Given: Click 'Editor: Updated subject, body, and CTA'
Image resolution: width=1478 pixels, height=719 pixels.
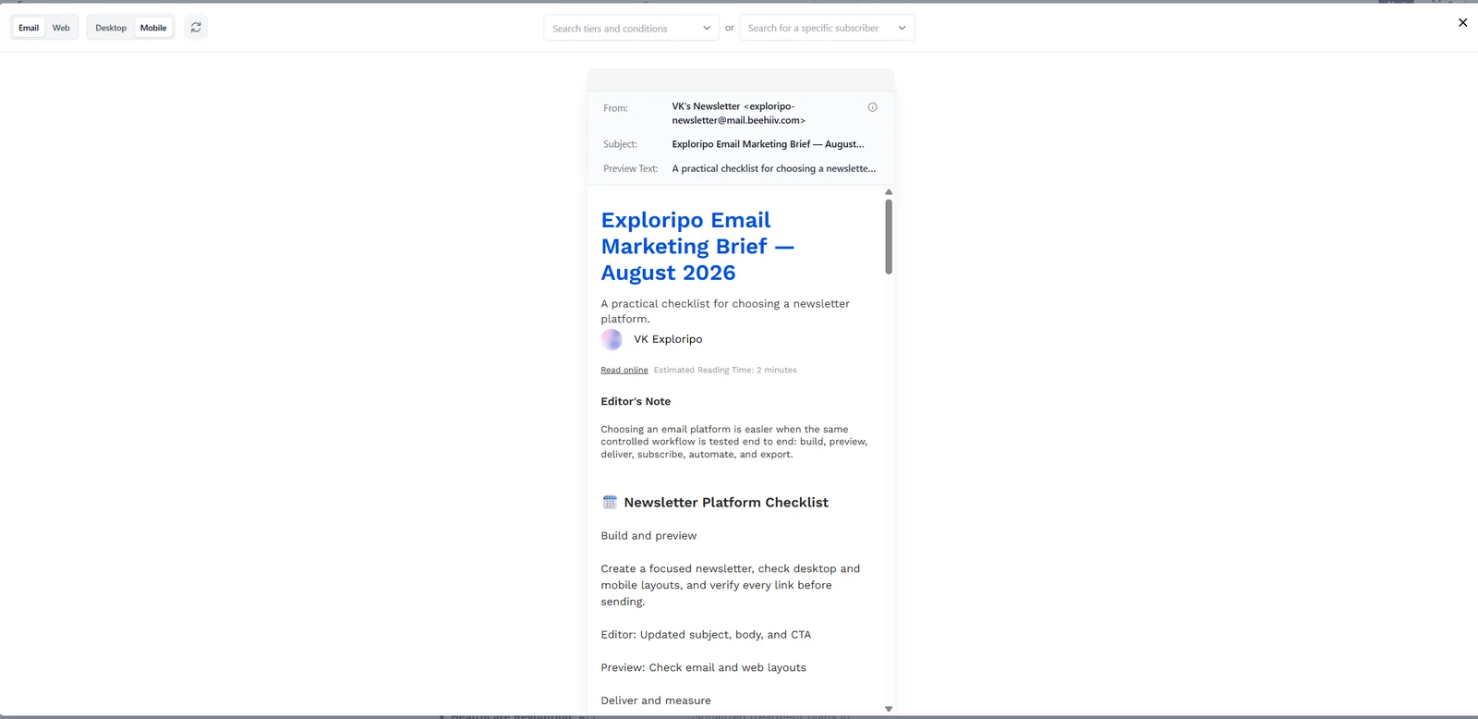Looking at the screenshot, I should (706, 635).
